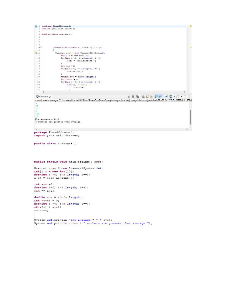Click the Pin Console icon
The image size is (226, 301).
point(166,96)
